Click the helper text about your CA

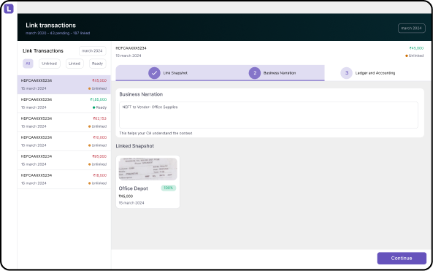[156, 133]
